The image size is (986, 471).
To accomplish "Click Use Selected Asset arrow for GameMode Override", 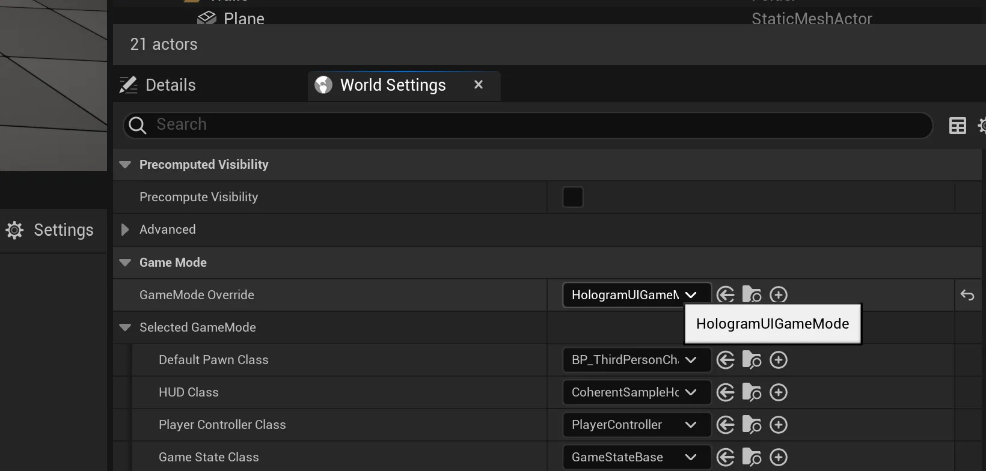I will [726, 295].
